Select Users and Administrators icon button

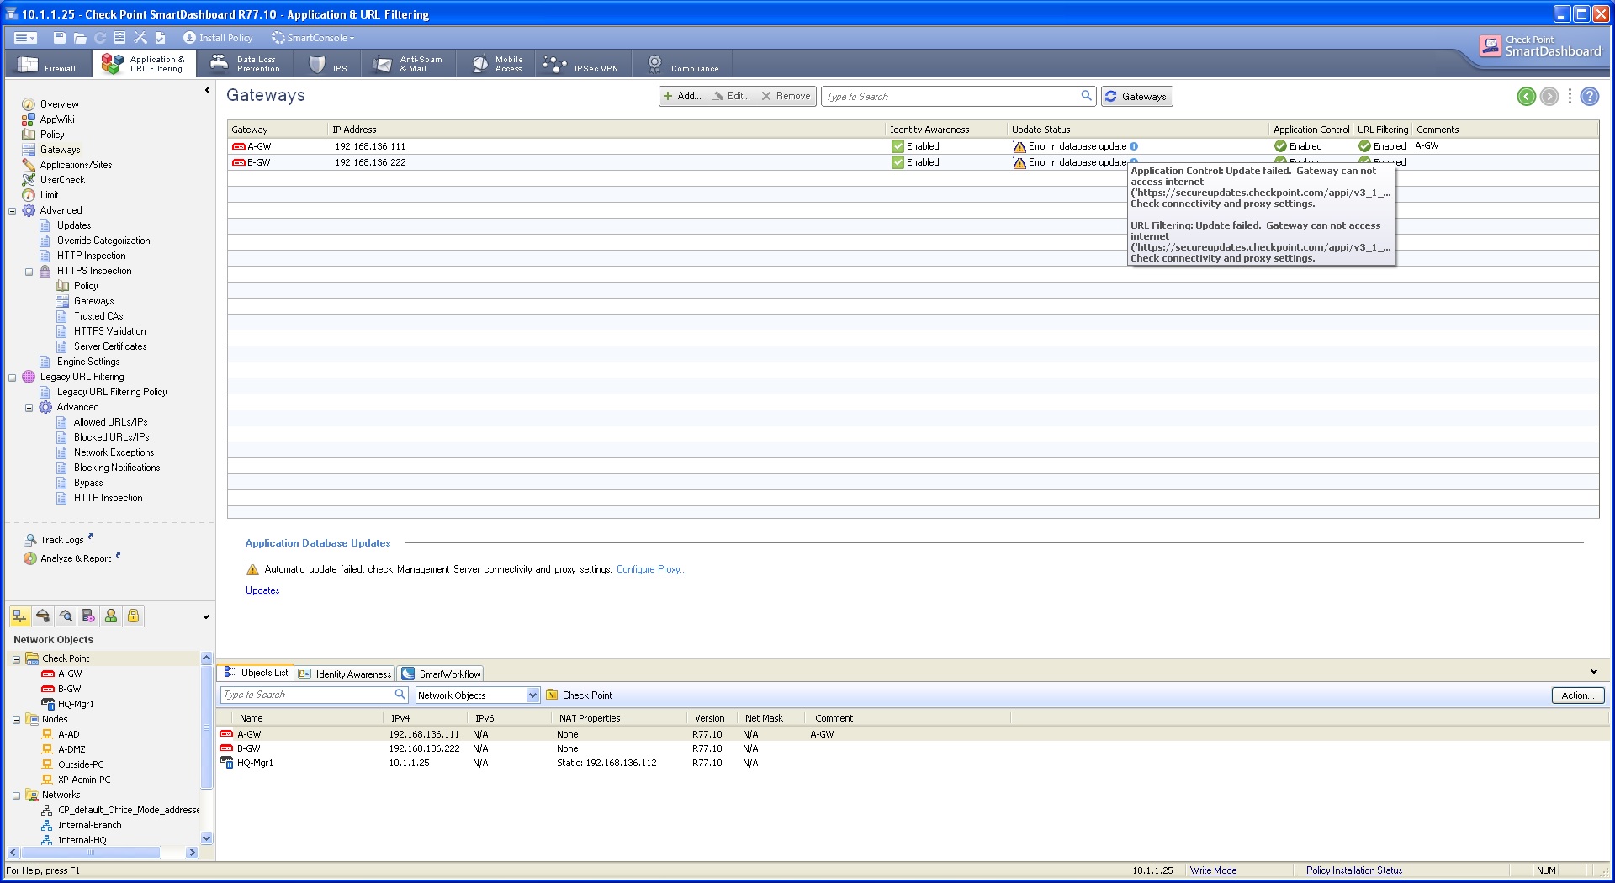(111, 616)
